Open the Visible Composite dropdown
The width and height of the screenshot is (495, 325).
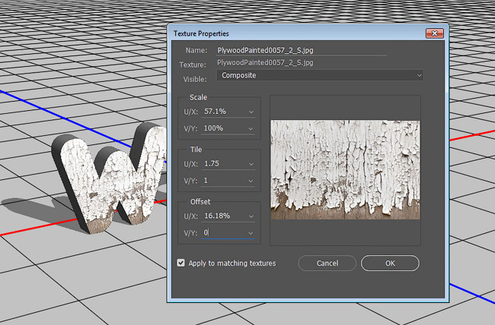320,75
